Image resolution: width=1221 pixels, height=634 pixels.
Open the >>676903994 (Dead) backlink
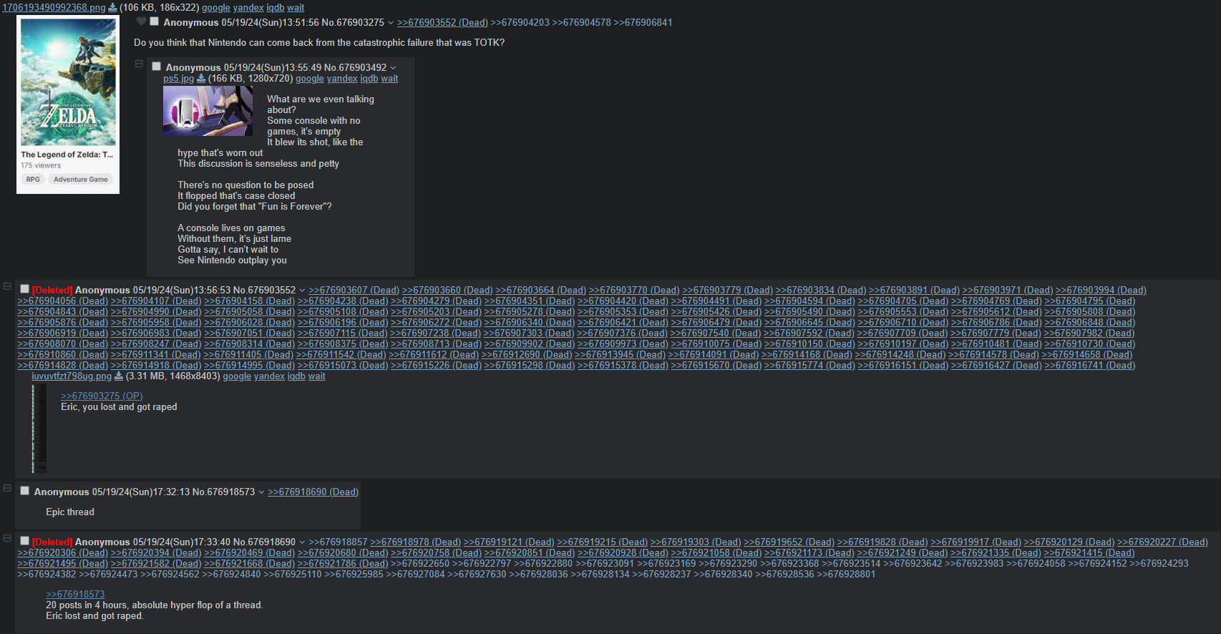(1101, 291)
